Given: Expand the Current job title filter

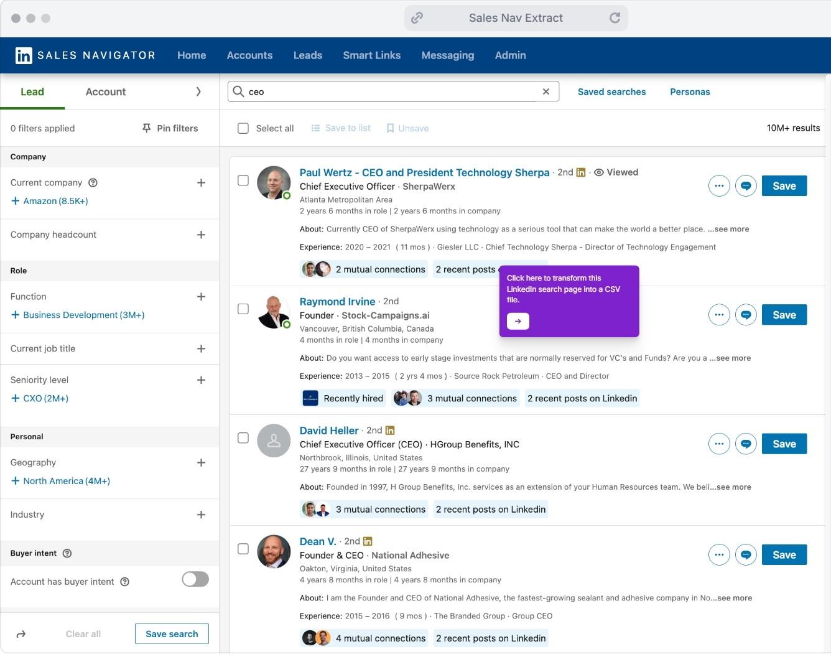Looking at the screenshot, I should [201, 349].
